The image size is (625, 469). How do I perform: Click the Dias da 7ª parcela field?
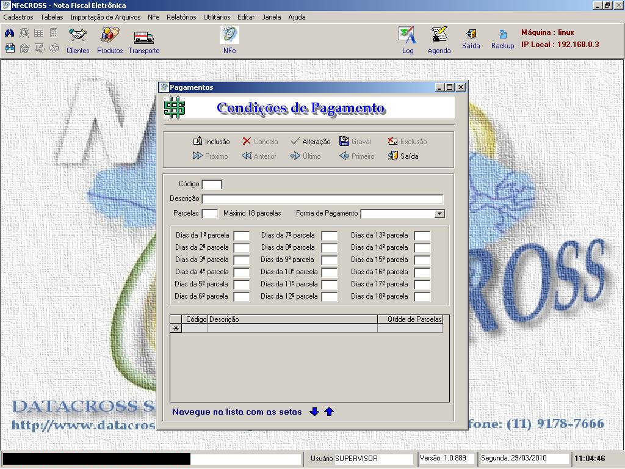(x=330, y=236)
